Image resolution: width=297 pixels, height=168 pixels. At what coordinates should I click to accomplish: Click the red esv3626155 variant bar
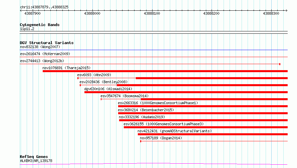coord(206,127)
